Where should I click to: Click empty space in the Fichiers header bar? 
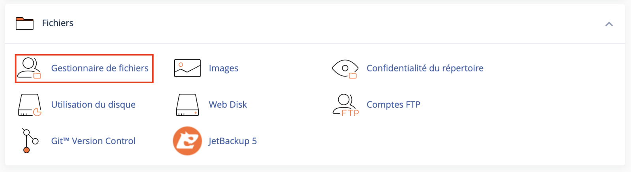tap(315, 24)
